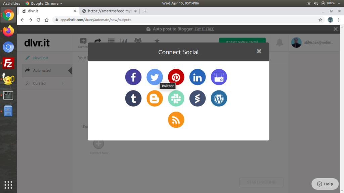Connect LinkedIn from the dialog
The image size is (344, 193).
198,77
